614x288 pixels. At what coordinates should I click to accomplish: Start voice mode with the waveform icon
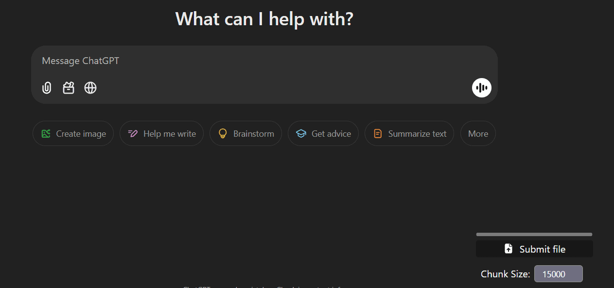[481, 88]
